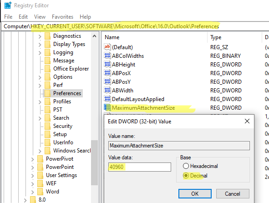Screen dimensions: 269x203
Task: Click REG_BINARY type of ABColWidths
Action: [225, 56]
